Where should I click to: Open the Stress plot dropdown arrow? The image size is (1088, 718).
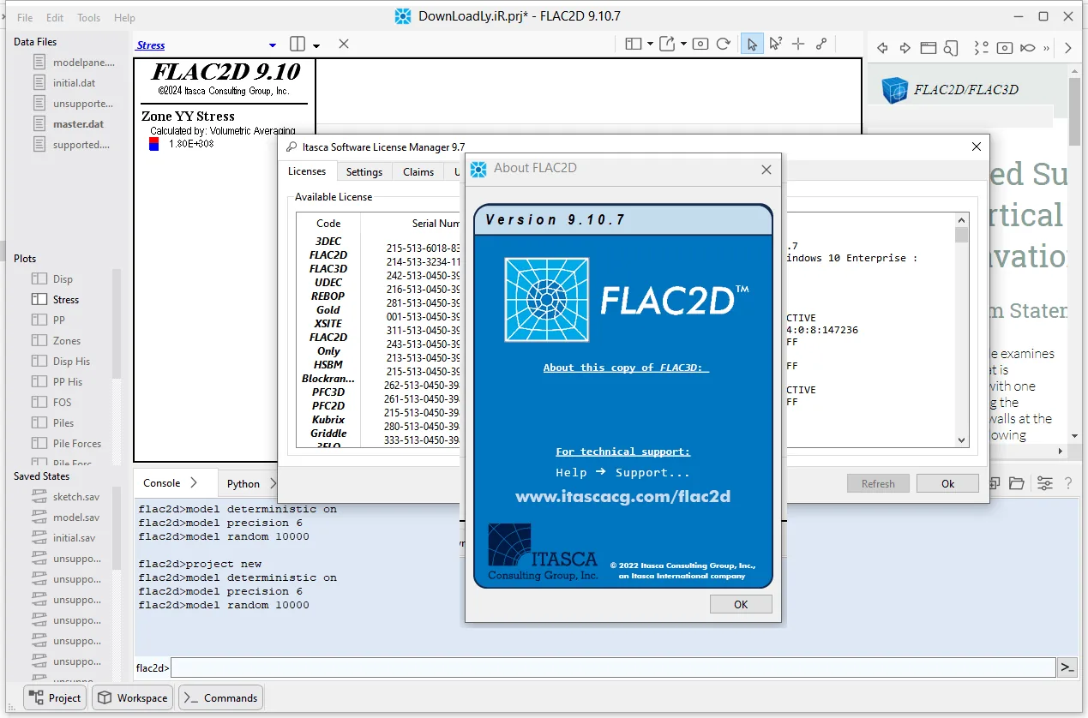tap(273, 45)
